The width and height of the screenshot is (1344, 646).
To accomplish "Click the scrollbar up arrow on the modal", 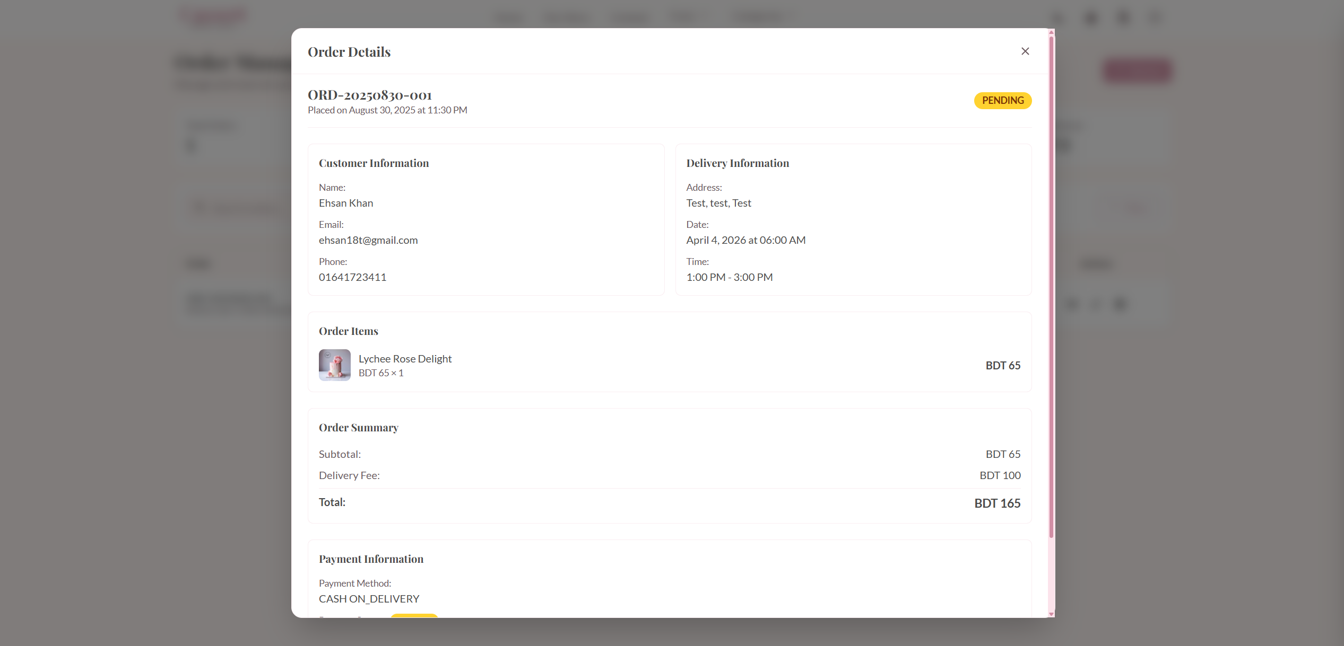I will point(1051,33).
